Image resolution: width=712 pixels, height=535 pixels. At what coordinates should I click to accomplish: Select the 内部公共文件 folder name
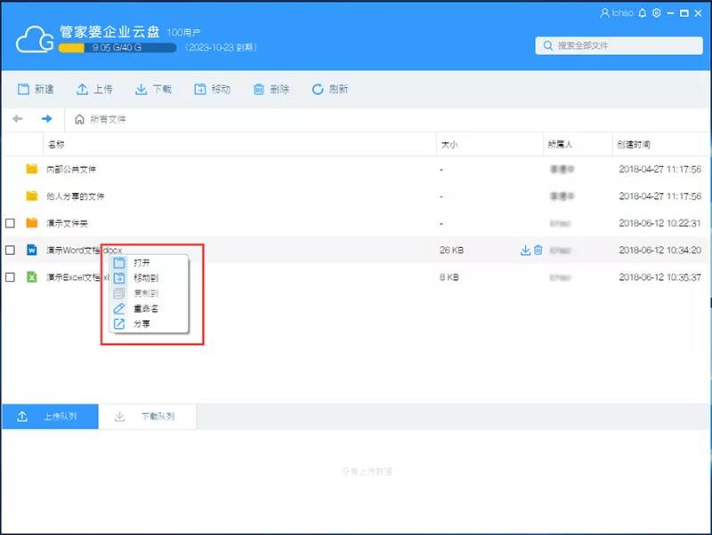71,170
